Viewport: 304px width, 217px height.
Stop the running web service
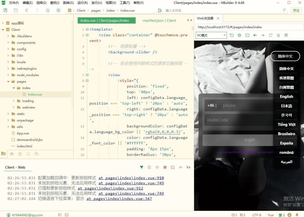(x=165, y=167)
